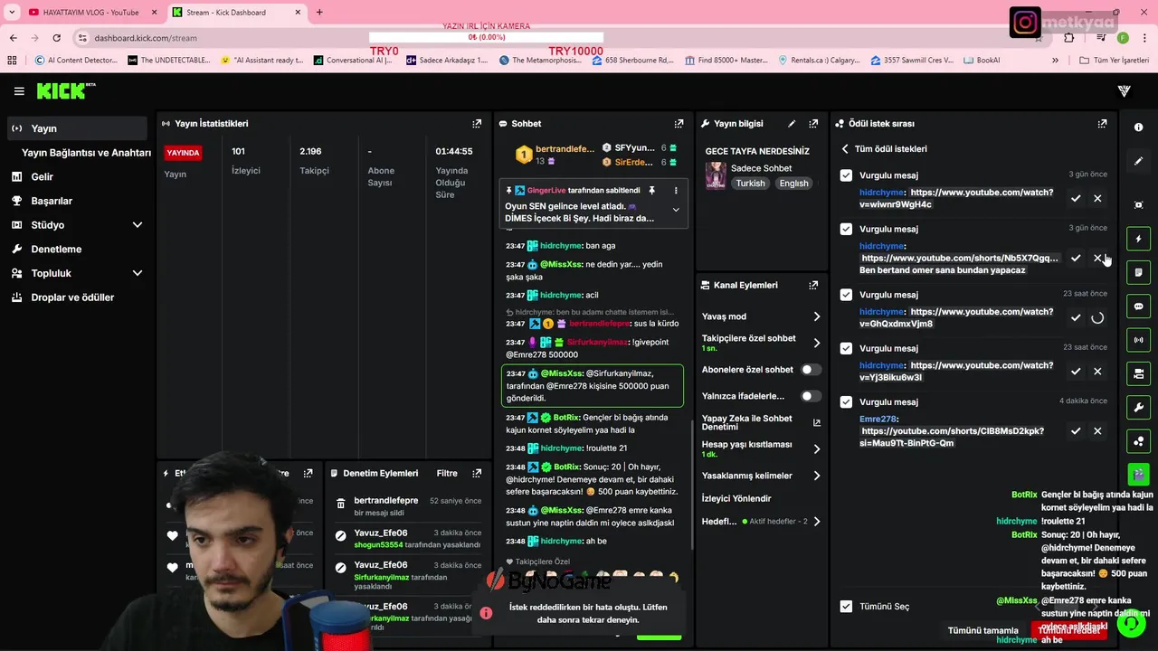This screenshot has height=651, width=1158.
Task: Approve hidrchyme's wiwnr9WgH4c reward request
Action: [1076, 198]
